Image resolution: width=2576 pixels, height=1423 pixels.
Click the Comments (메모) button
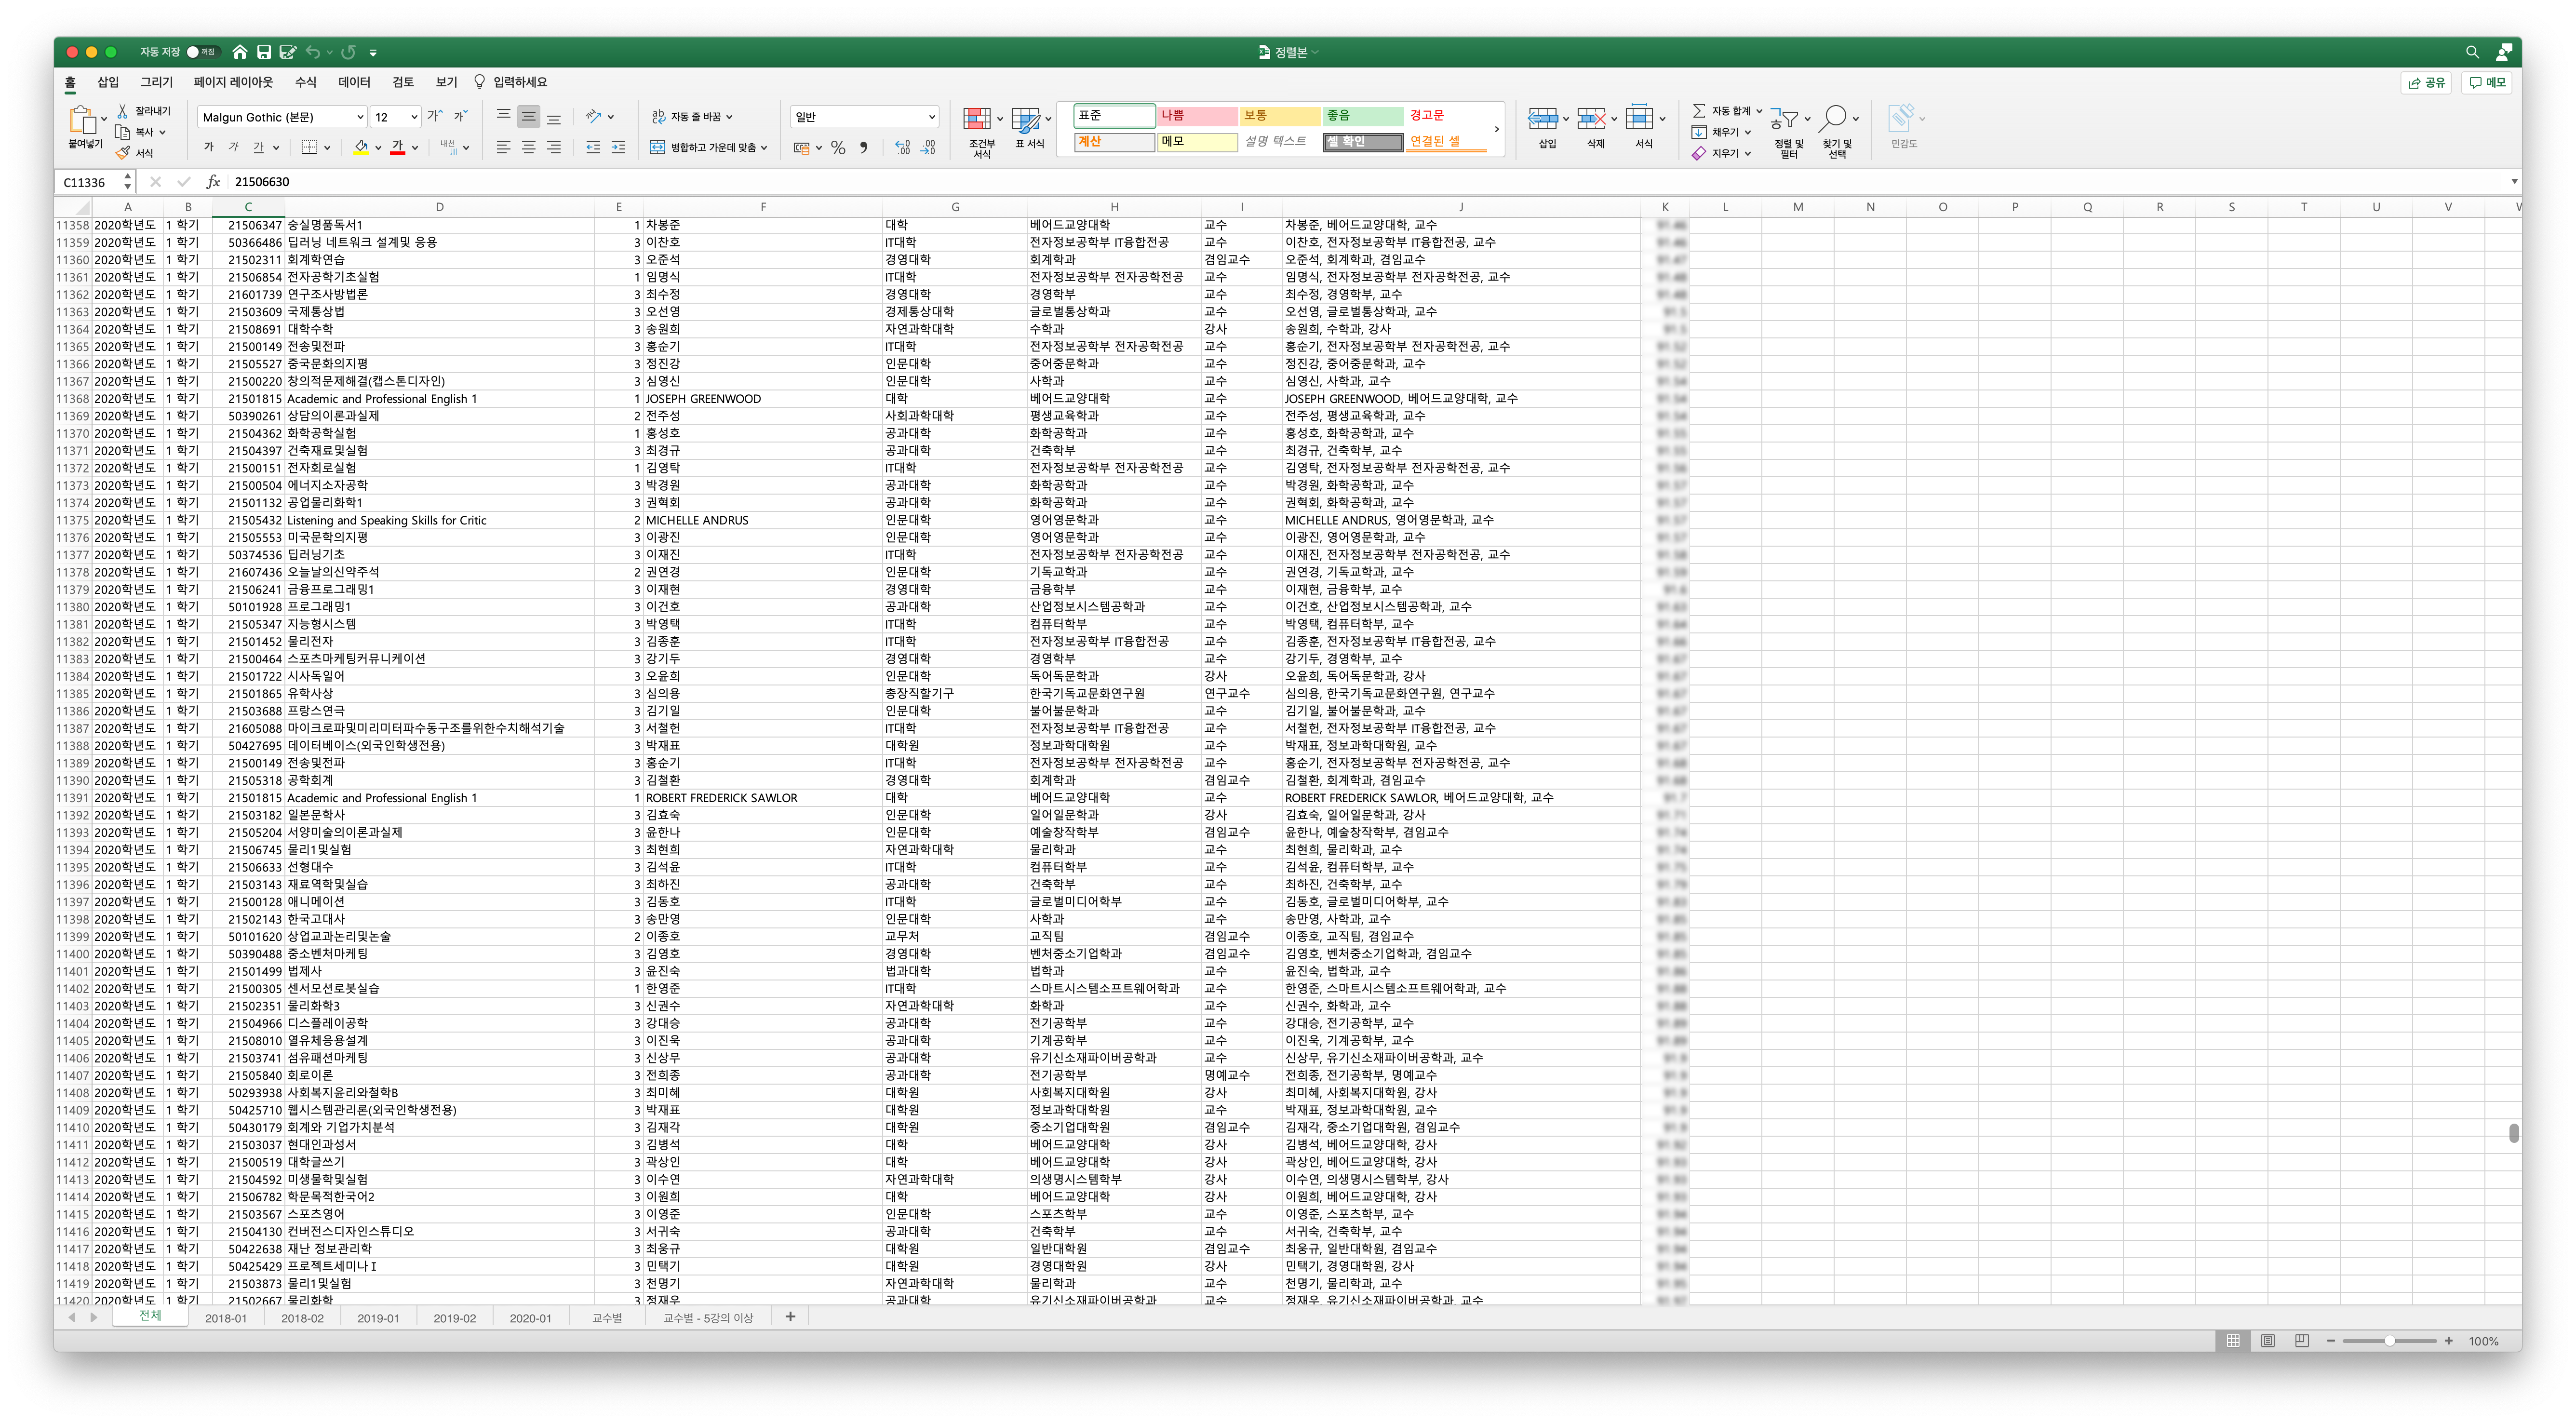click(2487, 82)
